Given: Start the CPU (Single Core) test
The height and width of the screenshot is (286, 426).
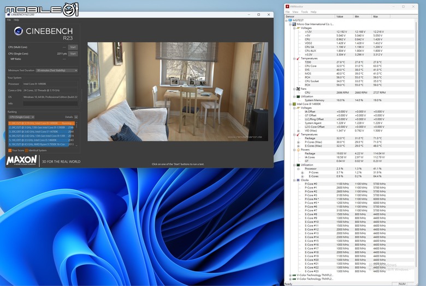Looking at the screenshot, I should pos(73,54).
